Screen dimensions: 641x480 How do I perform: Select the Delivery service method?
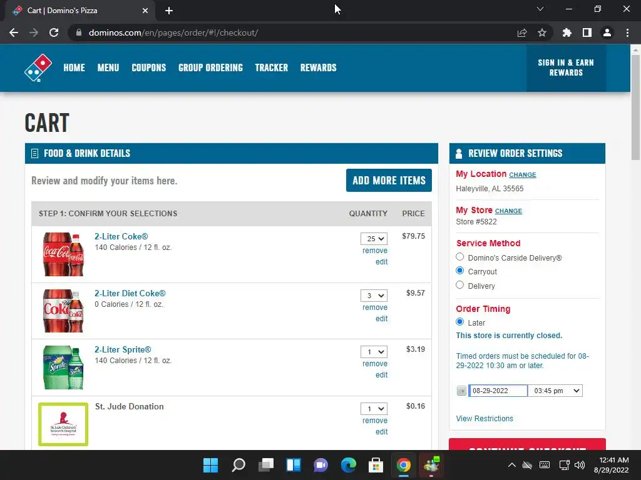pos(460,285)
